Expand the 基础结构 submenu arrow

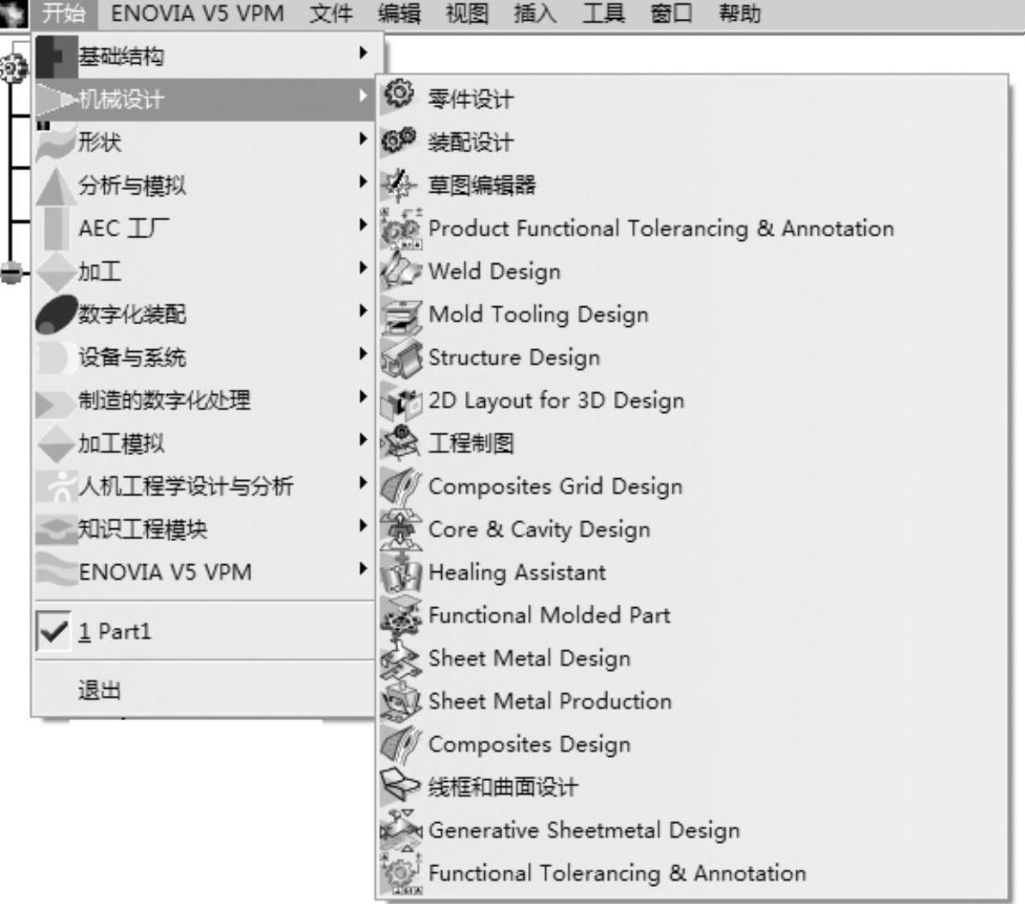[363, 53]
